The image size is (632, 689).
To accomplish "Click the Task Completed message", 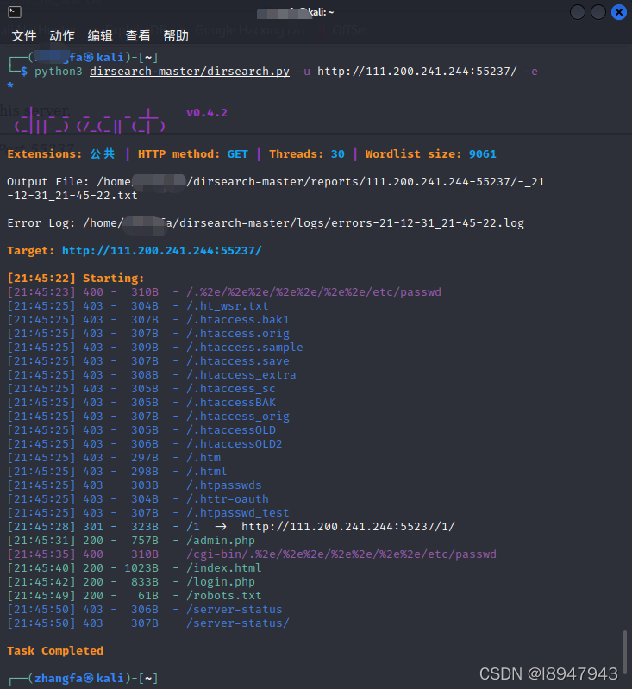I will click(x=55, y=651).
